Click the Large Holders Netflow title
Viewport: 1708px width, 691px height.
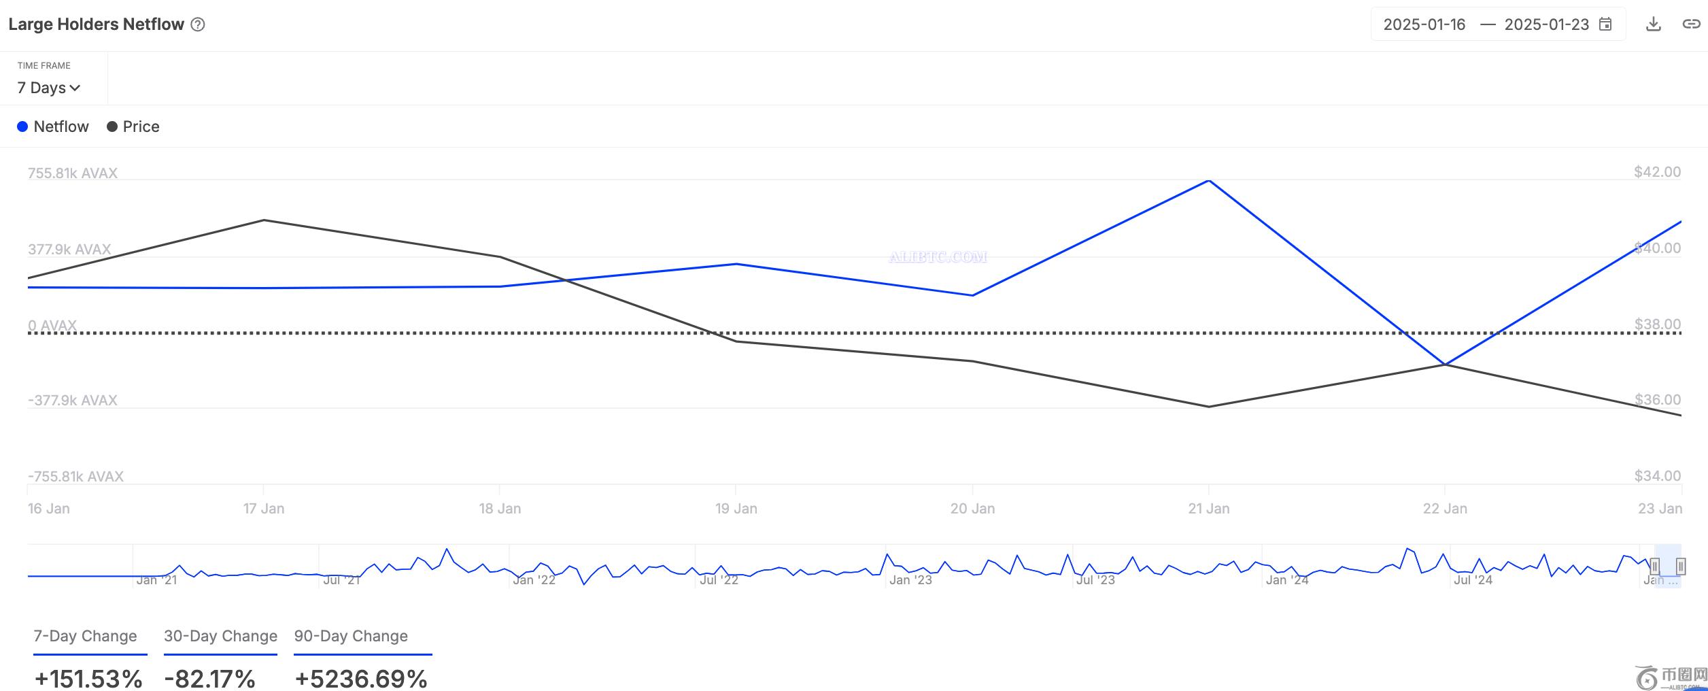(97, 24)
